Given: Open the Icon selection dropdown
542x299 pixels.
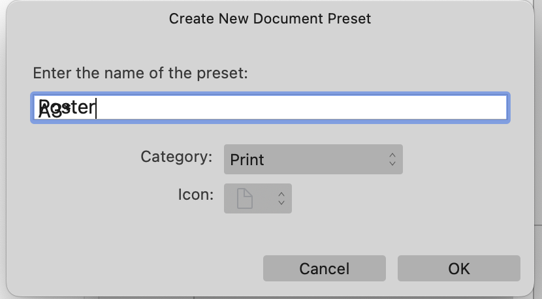Looking at the screenshot, I should click(x=258, y=198).
